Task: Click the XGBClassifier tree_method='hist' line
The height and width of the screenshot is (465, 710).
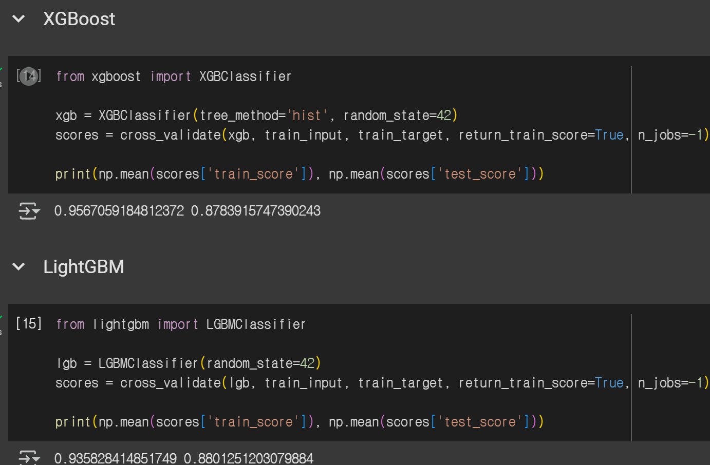Action: 256,115
